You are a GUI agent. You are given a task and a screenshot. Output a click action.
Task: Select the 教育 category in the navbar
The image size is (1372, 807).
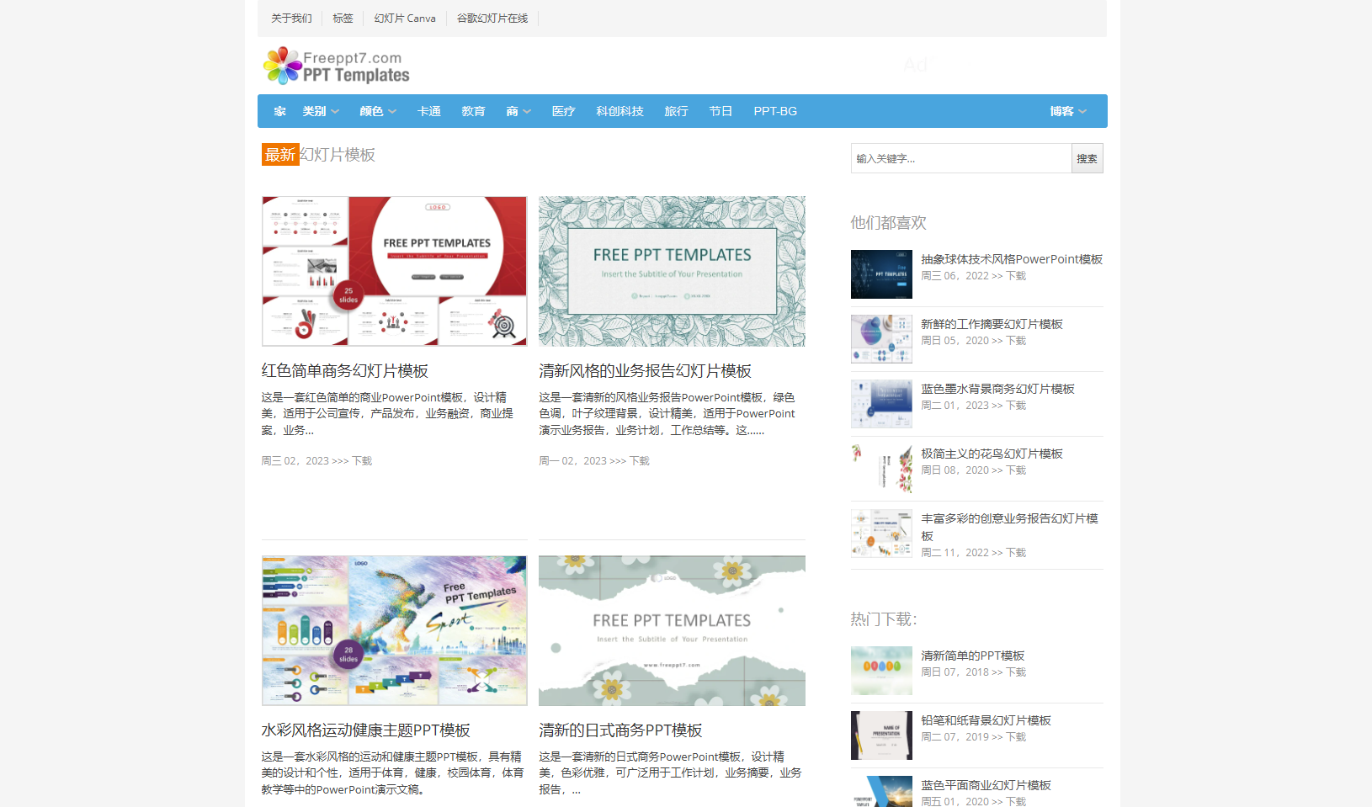click(x=474, y=110)
